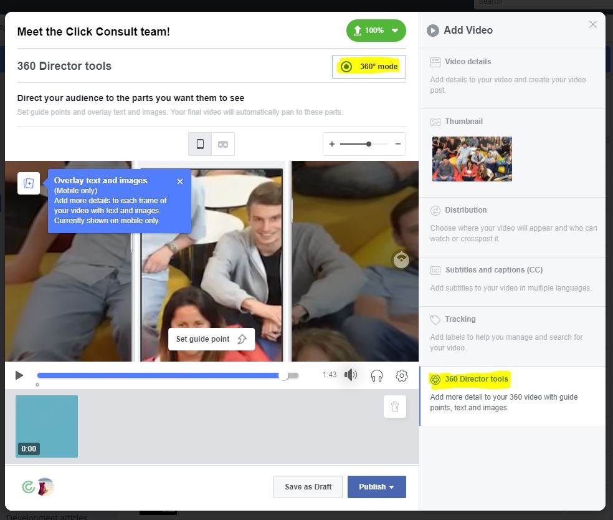Image resolution: width=613 pixels, height=520 pixels.
Task: Click the CC captions icon
Action: [x=435, y=271]
